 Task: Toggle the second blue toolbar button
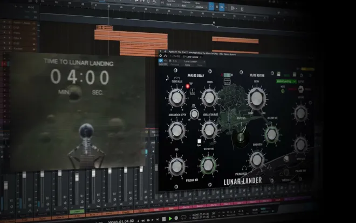222,7
